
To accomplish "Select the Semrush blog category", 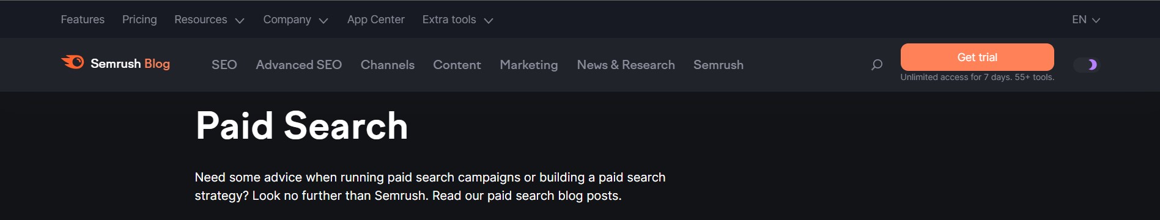I will click(x=719, y=65).
